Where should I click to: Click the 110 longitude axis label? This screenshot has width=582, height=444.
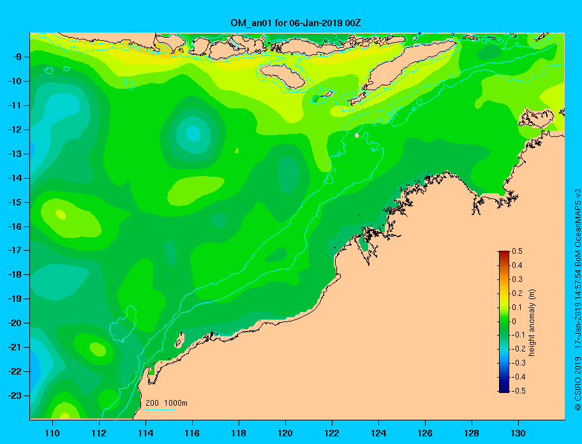(52, 433)
